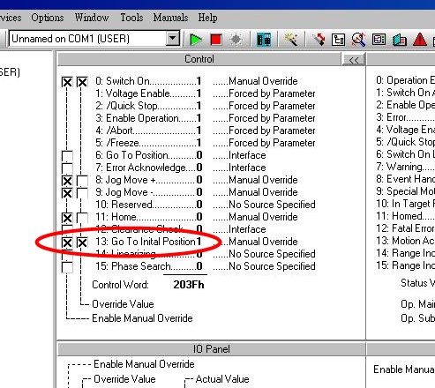This screenshot has width=435, height=388.
Task: Open the tree view parameters icon
Action: pos(338,40)
